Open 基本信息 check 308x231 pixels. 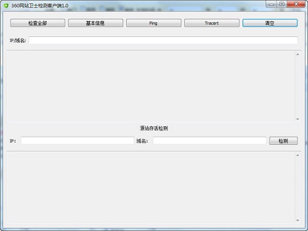click(x=95, y=23)
